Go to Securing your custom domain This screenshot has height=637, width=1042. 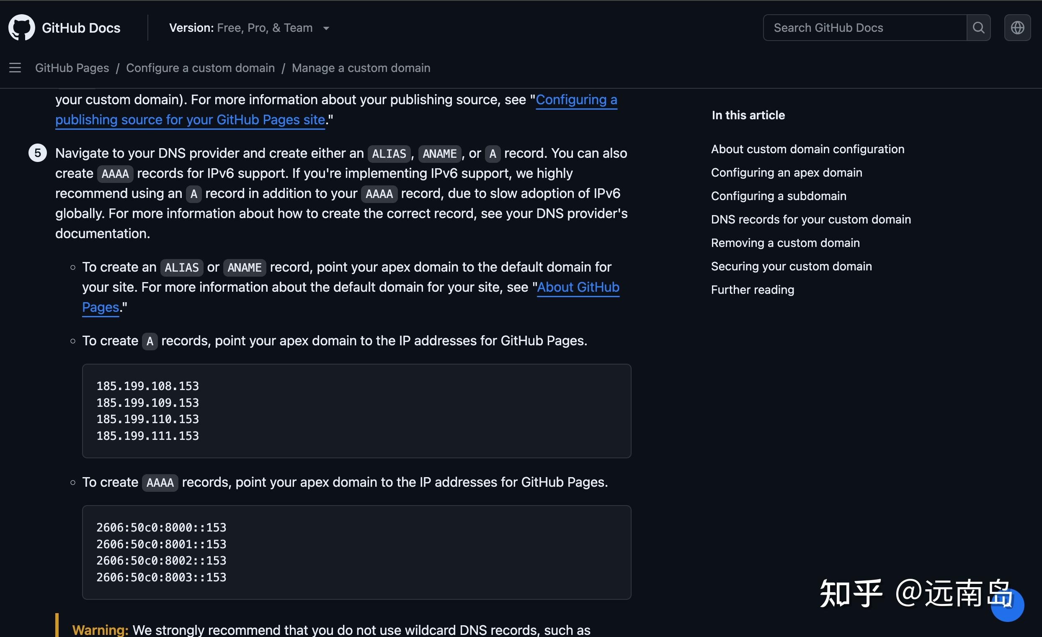pyautogui.click(x=791, y=266)
